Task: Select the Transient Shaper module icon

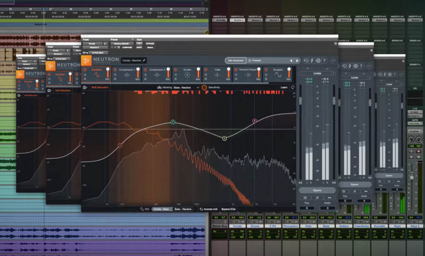Action: (248, 75)
